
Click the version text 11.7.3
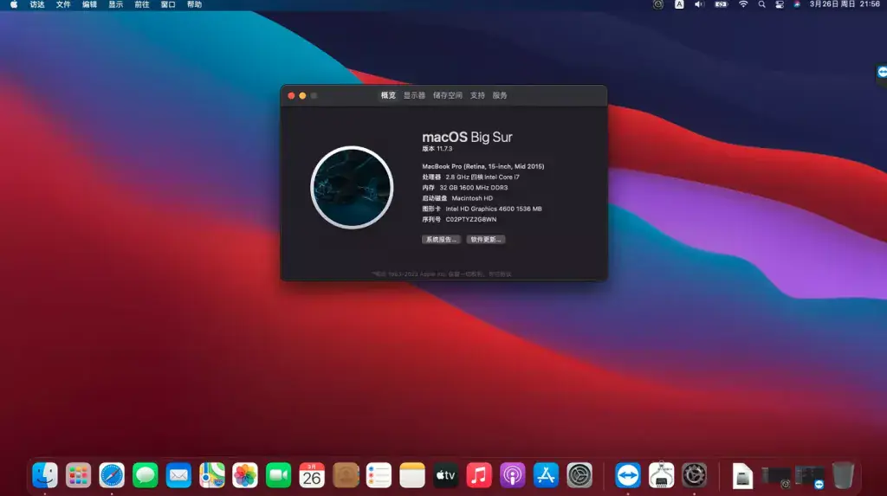(x=444, y=149)
